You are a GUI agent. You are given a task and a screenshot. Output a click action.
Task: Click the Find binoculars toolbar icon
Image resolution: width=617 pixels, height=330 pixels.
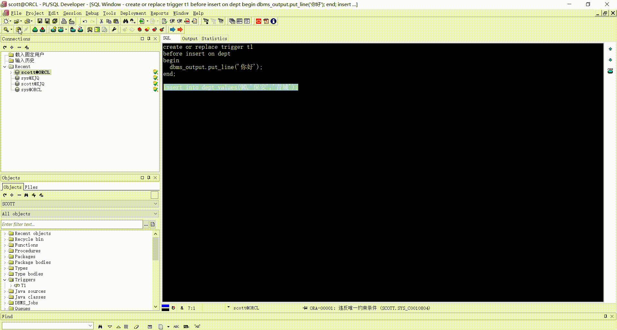pyautogui.click(x=125, y=21)
